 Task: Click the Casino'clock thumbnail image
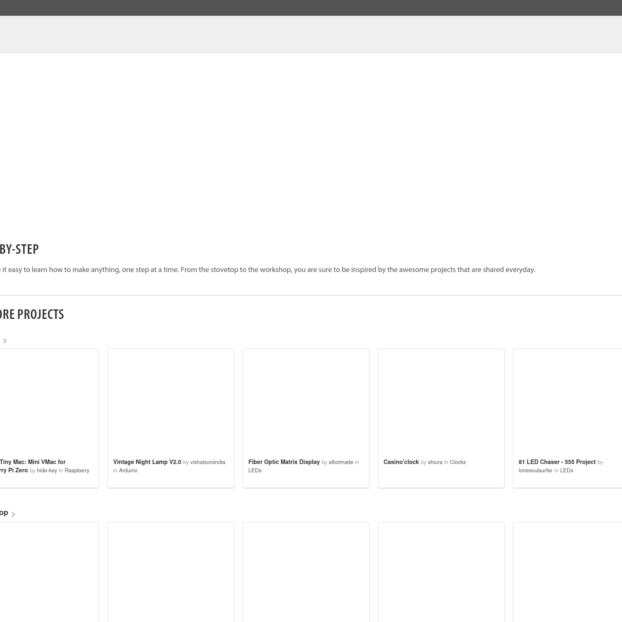click(441, 401)
